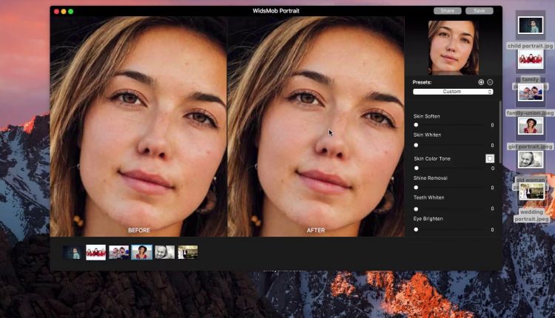Click the adjustments panel vertical scrollbar
Screen dimensions: 555x318
pyautogui.click(x=500, y=132)
